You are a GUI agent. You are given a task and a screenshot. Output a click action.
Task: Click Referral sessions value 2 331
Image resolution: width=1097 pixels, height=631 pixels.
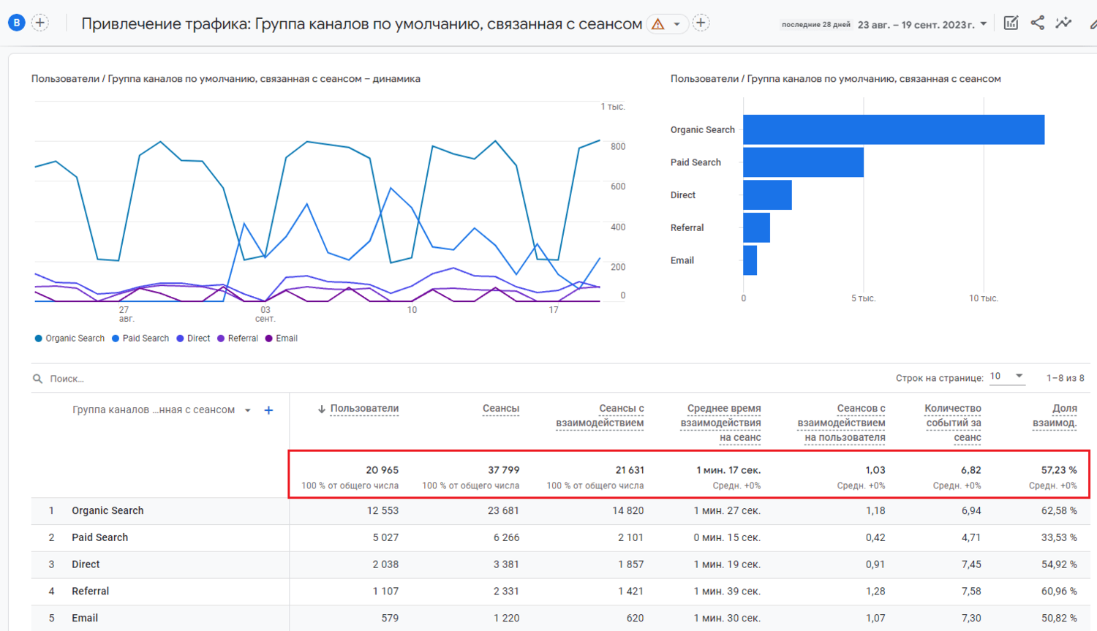(x=506, y=592)
